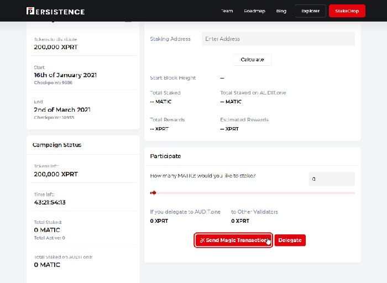
Task: Click the 'Total Rewards' label
Action: [x=168, y=119]
